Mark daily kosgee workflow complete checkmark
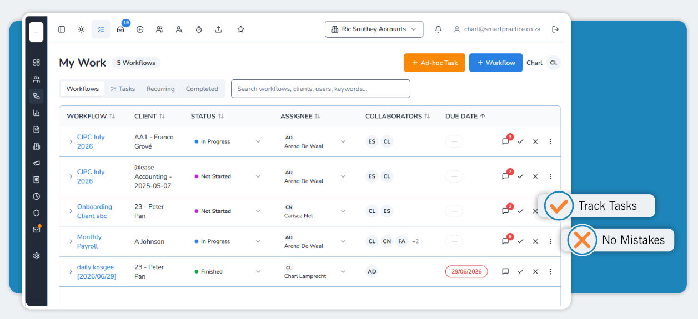 (520, 271)
